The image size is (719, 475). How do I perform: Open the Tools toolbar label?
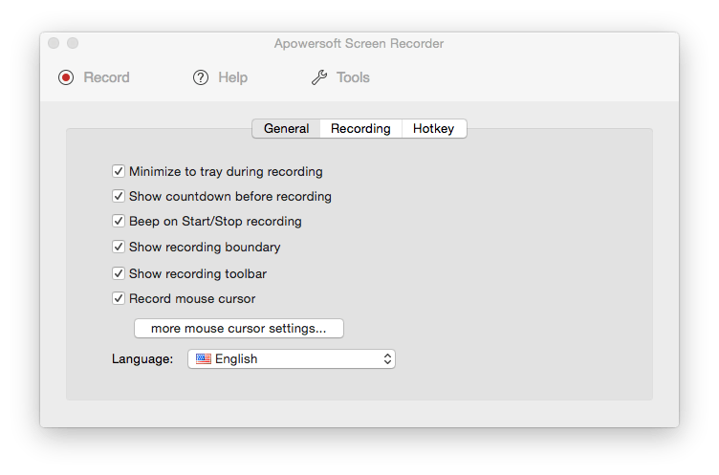353,77
